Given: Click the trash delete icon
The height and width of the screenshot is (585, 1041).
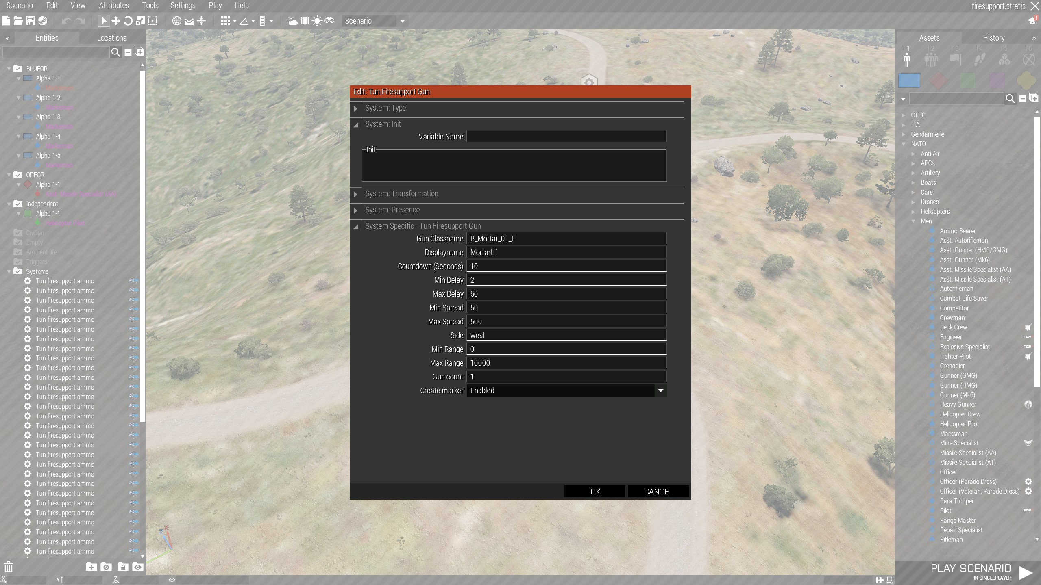Looking at the screenshot, I should 9,567.
